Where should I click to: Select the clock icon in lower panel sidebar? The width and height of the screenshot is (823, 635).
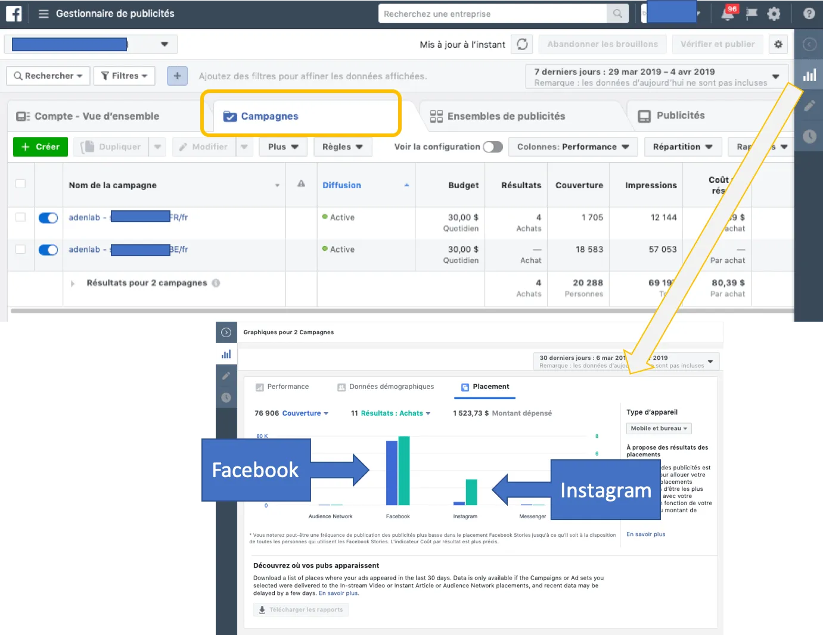click(x=226, y=397)
